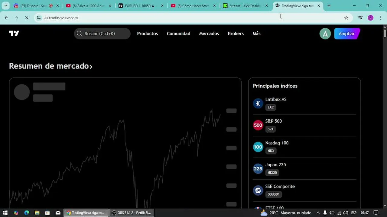The image size is (387, 217).
Task: Open Microsoft Store from taskbar
Action: click(x=47, y=213)
